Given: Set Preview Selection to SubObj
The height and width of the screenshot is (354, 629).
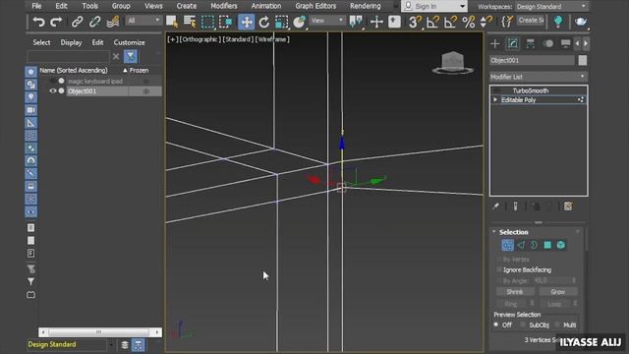Looking at the screenshot, I should click(x=523, y=324).
